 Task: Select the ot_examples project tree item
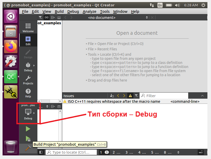49,23
